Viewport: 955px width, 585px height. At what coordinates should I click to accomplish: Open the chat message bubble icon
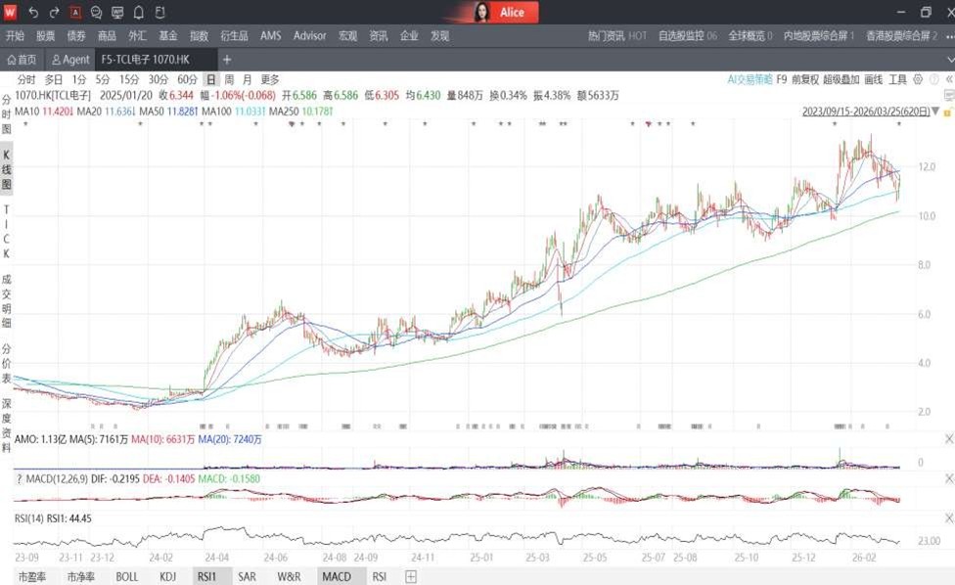(96, 13)
